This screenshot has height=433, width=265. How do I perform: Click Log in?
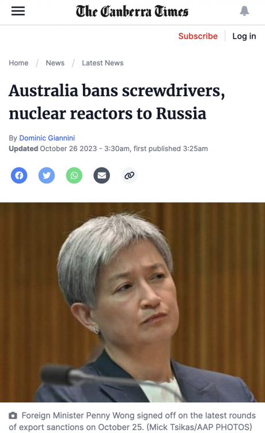coord(244,36)
